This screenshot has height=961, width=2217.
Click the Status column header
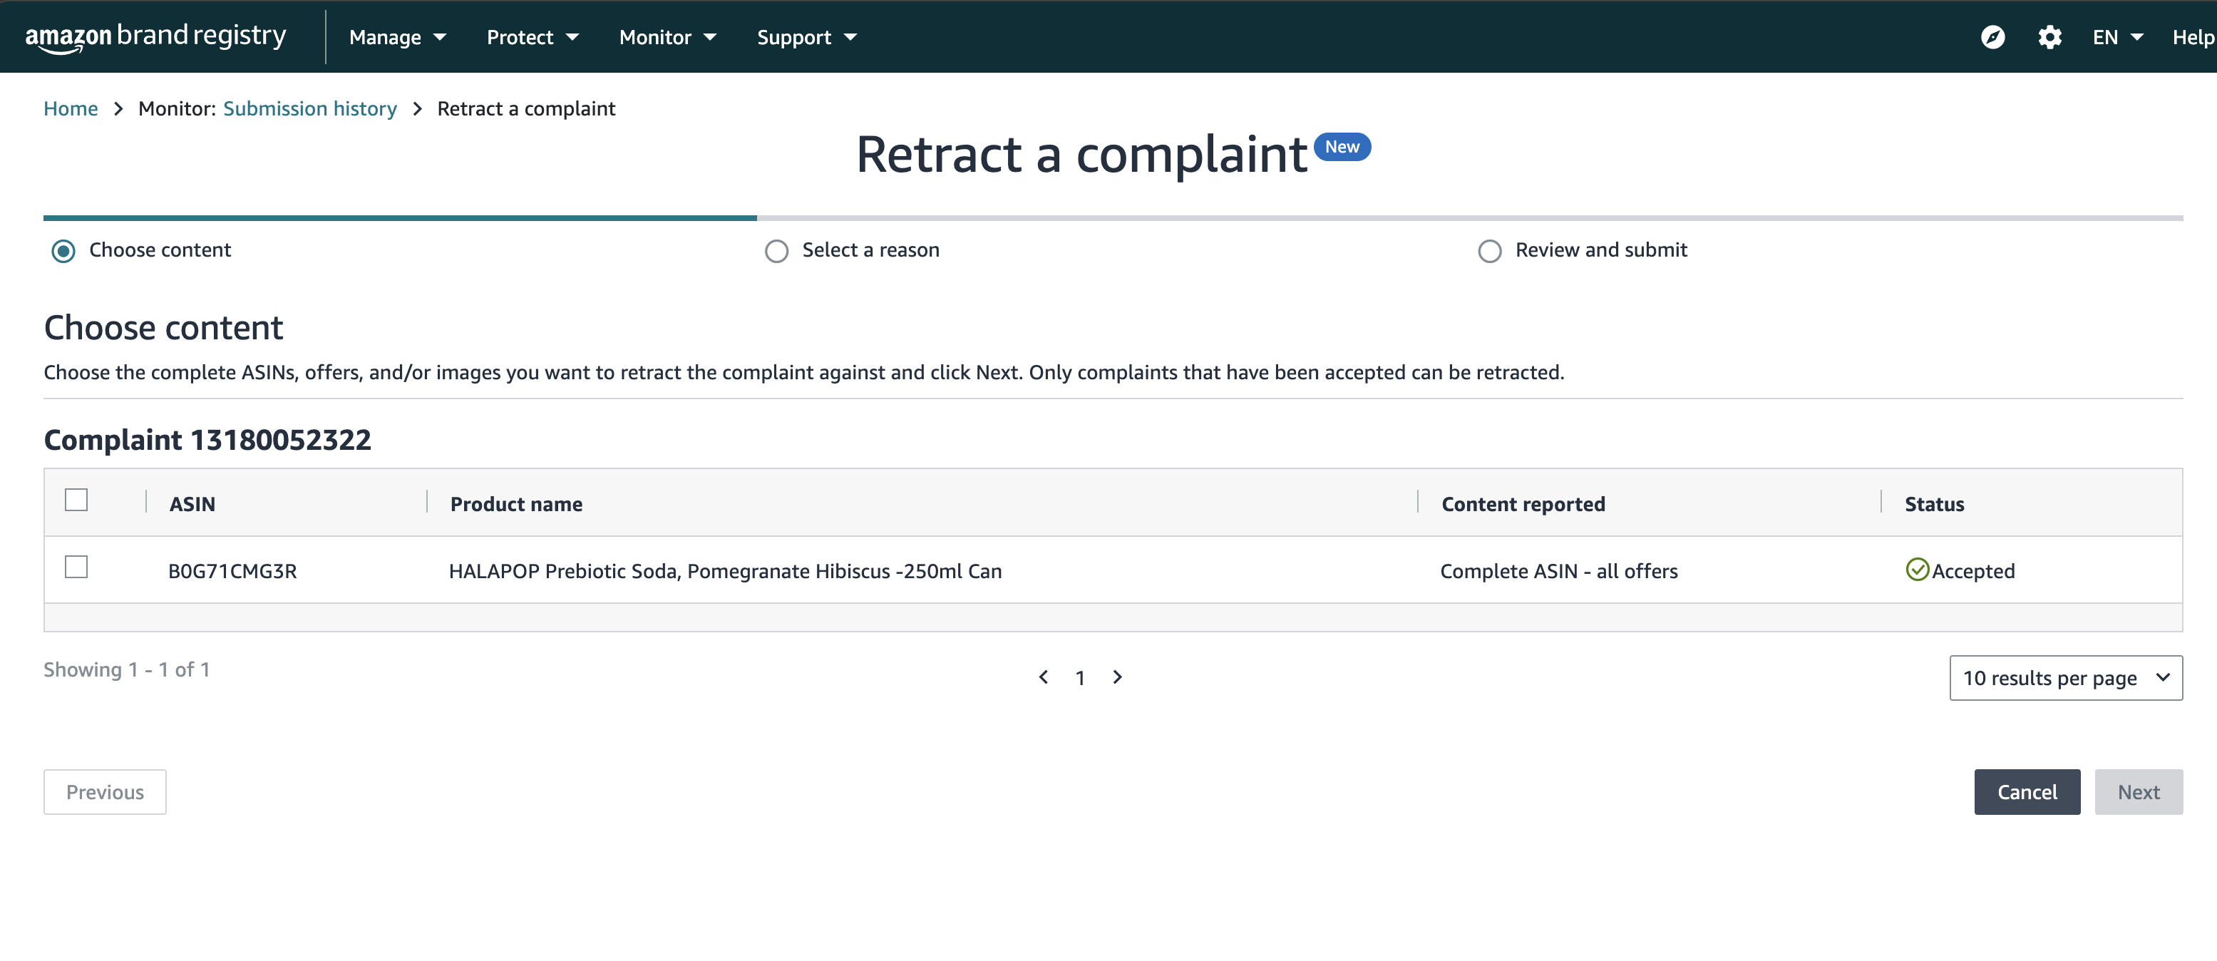(x=1934, y=504)
